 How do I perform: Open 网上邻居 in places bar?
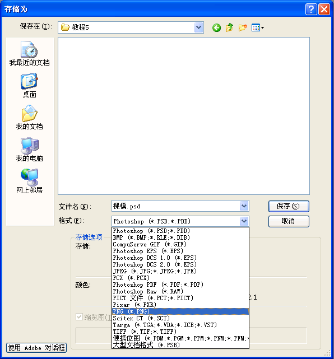point(29,181)
